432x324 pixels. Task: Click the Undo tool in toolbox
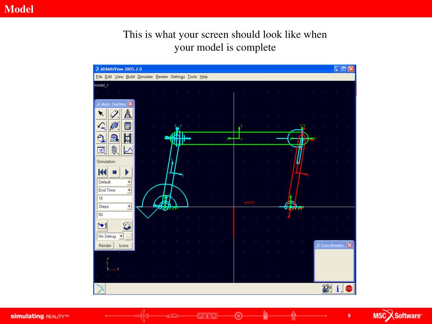[x=101, y=126]
